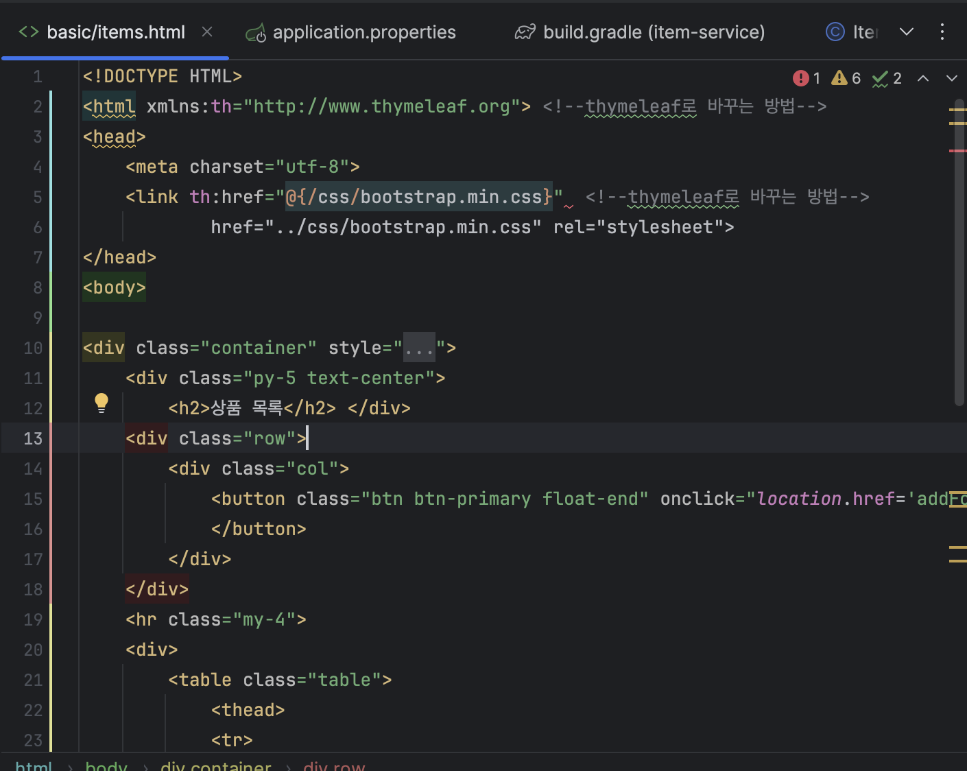Select html in the breadcrumb bar

click(33, 766)
